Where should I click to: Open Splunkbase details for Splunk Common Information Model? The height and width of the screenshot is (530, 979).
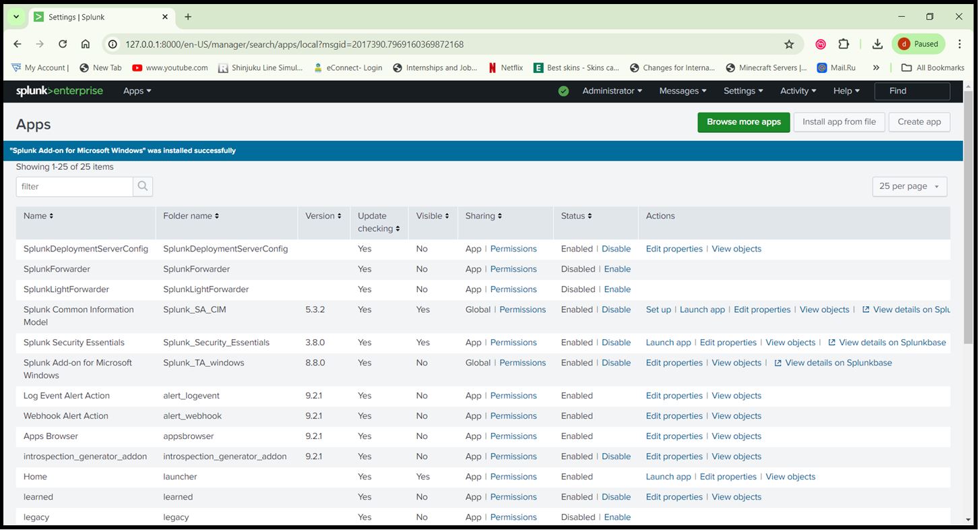point(906,310)
